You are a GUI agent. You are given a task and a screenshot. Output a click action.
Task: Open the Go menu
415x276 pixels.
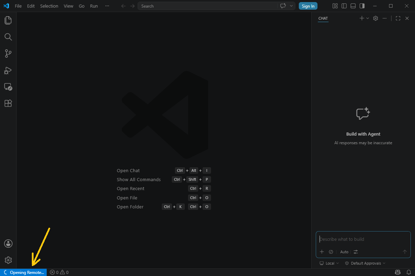pyautogui.click(x=82, y=6)
